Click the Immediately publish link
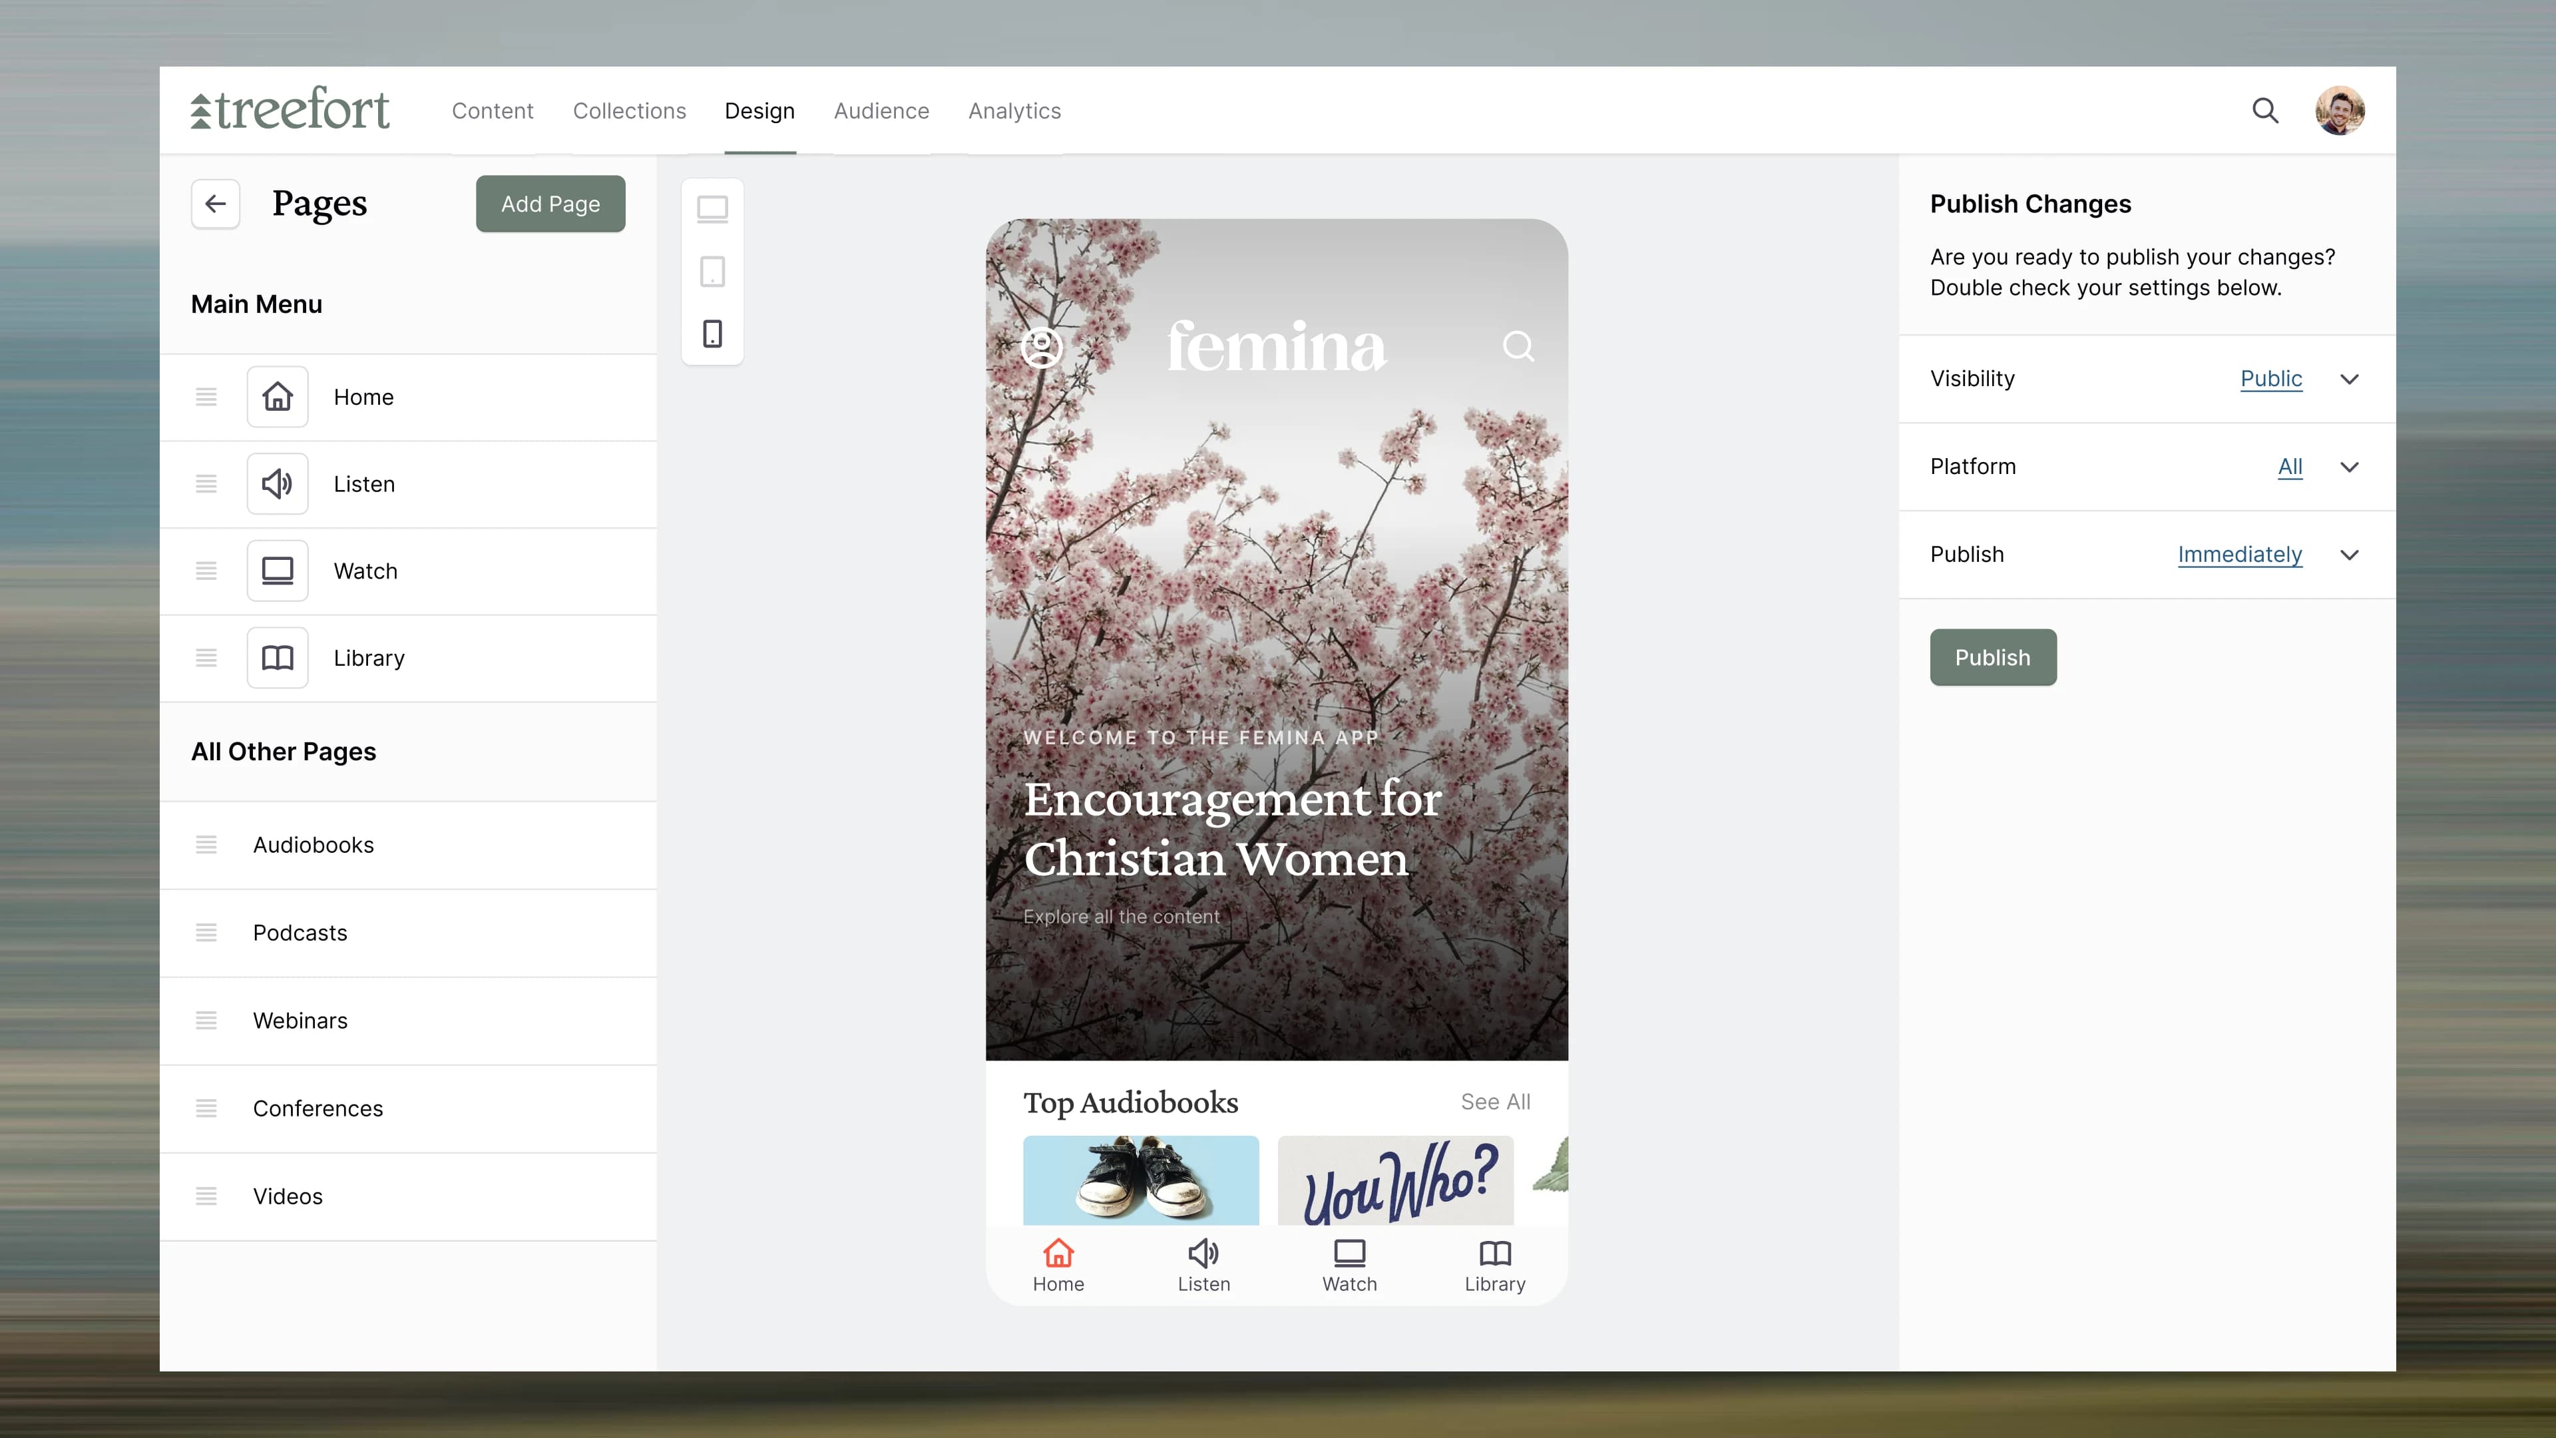This screenshot has width=2556, height=1438. [x=2239, y=555]
